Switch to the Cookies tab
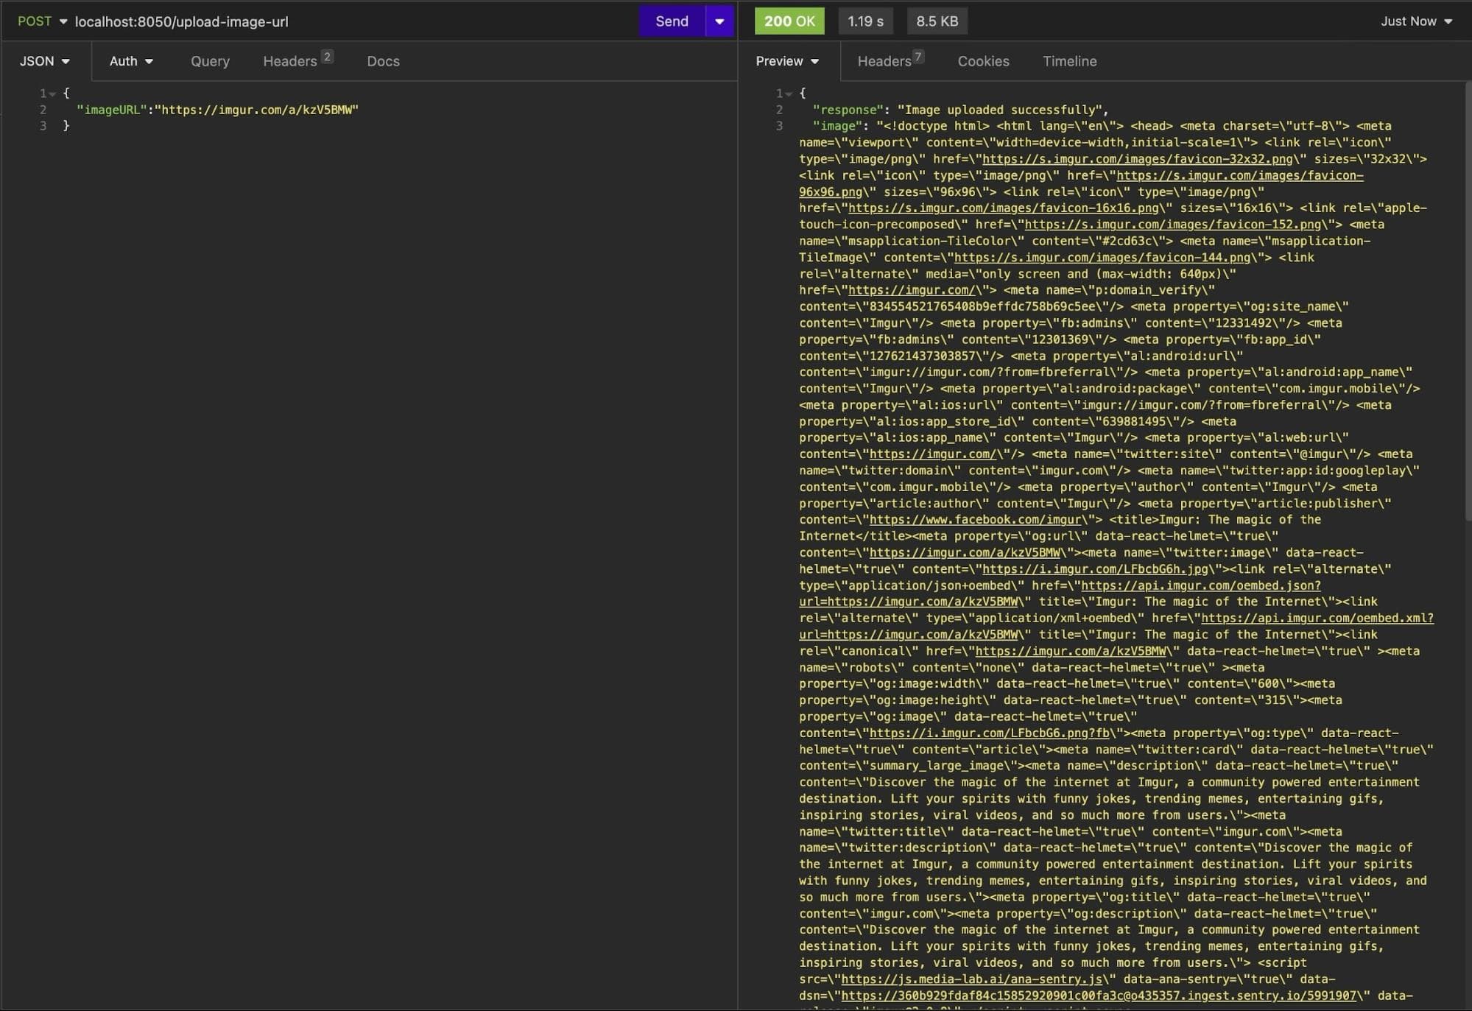The height and width of the screenshot is (1011, 1472). (x=983, y=61)
